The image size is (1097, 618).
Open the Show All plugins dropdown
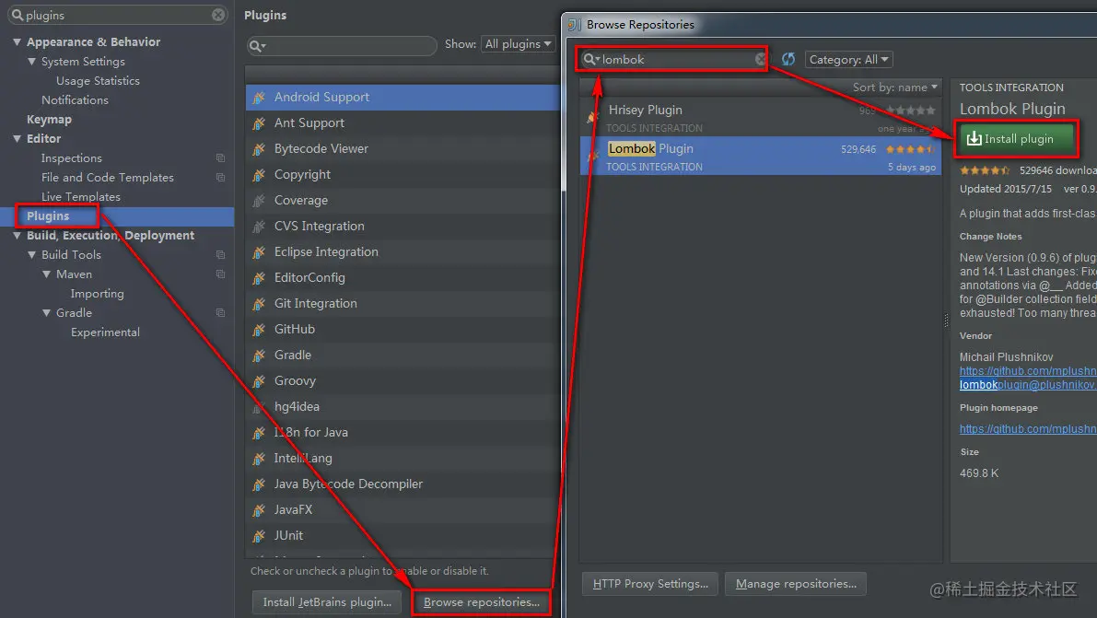pyautogui.click(x=518, y=44)
